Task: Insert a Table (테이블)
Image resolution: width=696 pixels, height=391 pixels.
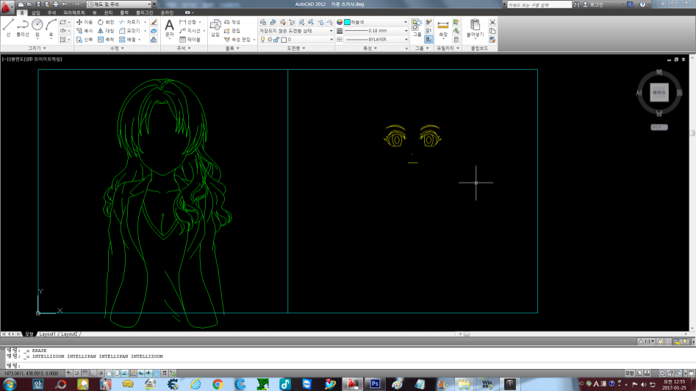Action: tap(190, 40)
